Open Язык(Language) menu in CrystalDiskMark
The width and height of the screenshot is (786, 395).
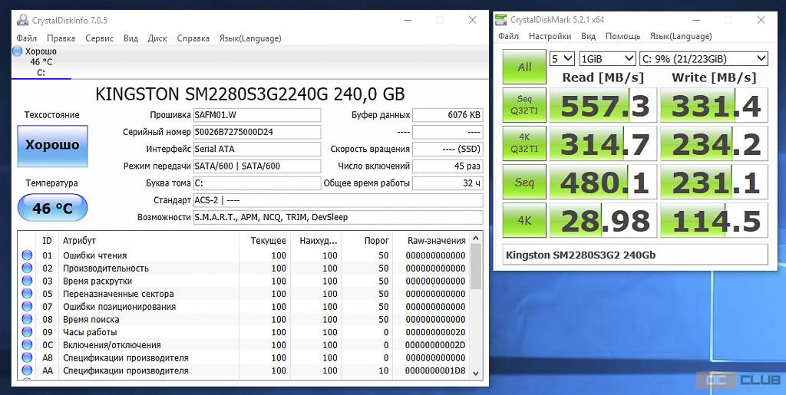pyautogui.click(x=681, y=37)
